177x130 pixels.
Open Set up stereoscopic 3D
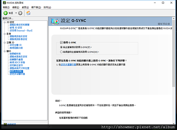point(16,45)
